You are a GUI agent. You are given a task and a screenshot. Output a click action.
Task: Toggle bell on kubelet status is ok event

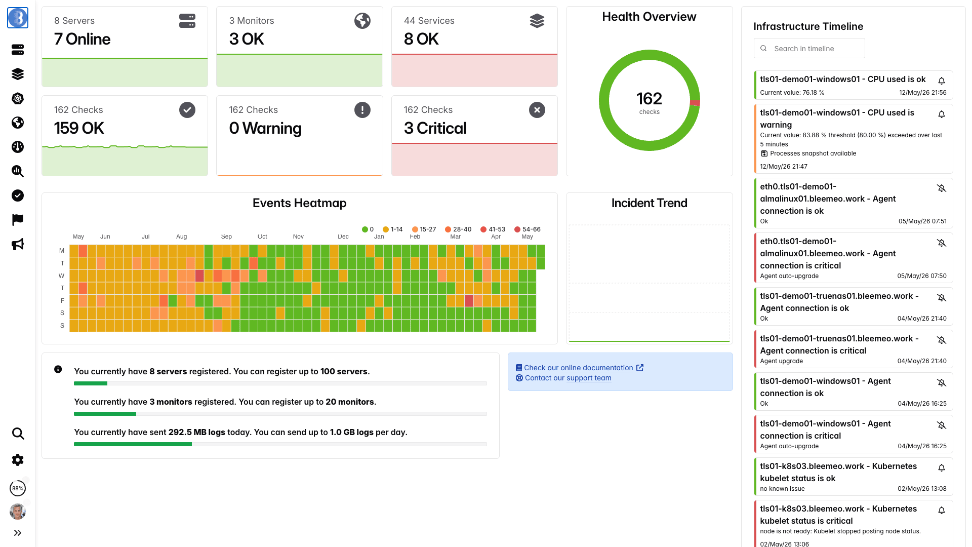pyautogui.click(x=942, y=468)
